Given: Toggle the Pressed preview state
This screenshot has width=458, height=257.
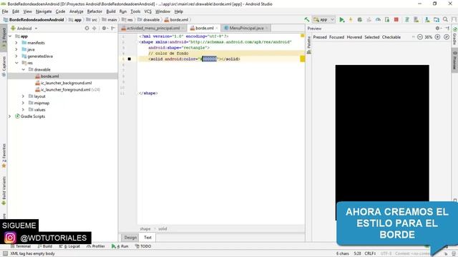Looking at the screenshot, I should click(320, 37).
